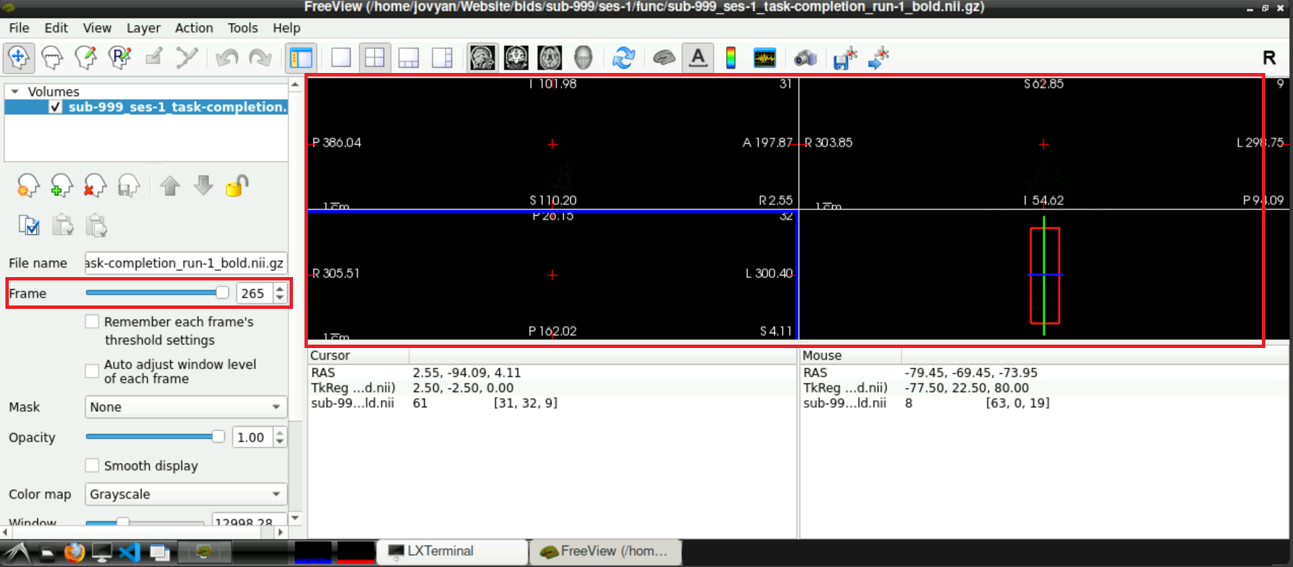Check the Smooth display option
Screen dimensions: 1293x567
pyautogui.click(x=92, y=466)
